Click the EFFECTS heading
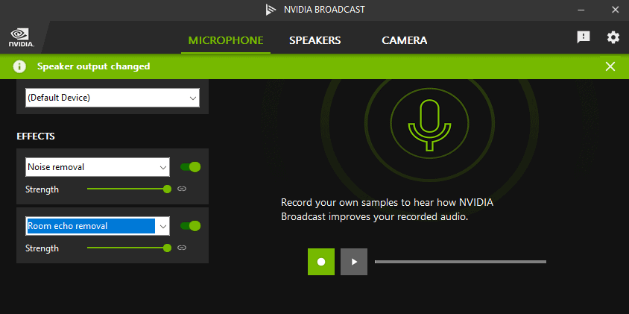The image size is (629, 314). [36, 136]
